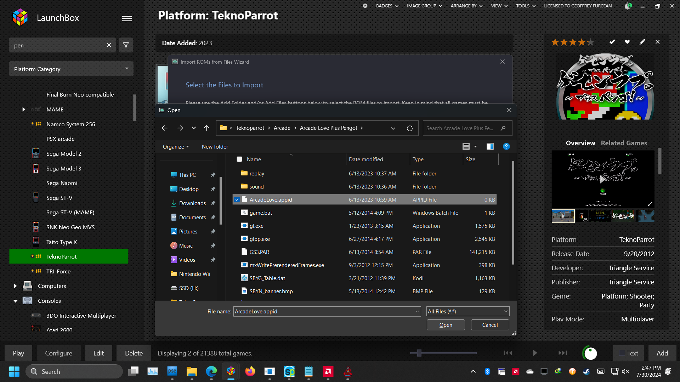Expand the MAME platform tree node
The image size is (680, 382).
click(x=24, y=109)
